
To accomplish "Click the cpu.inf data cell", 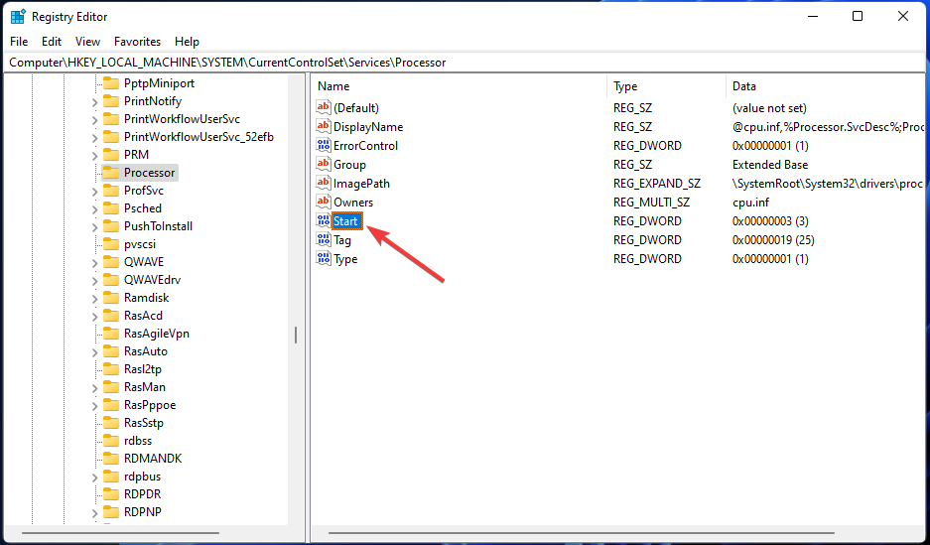I will pos(751,203).
